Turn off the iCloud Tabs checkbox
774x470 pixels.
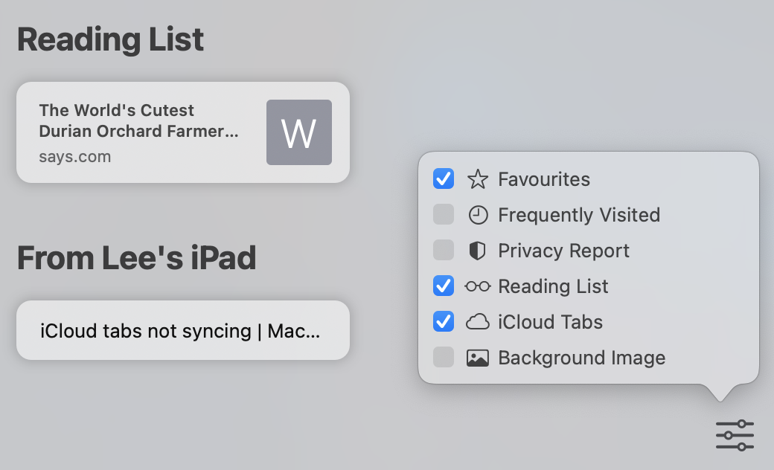pos(444,321)
